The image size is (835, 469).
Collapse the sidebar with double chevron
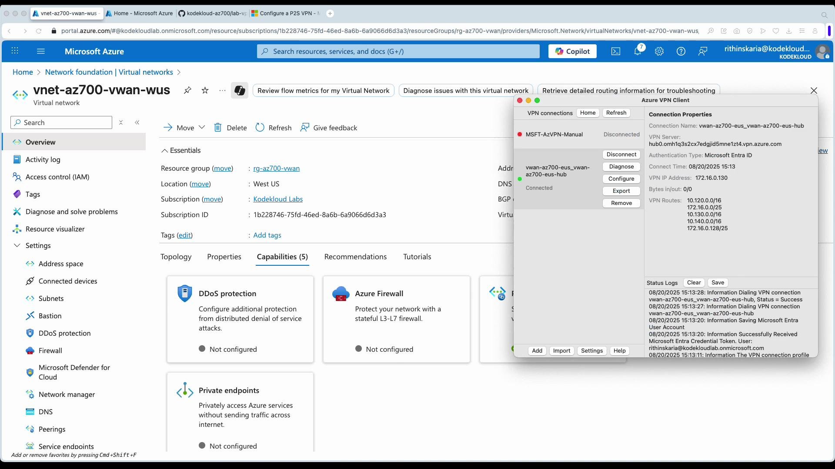137,122
